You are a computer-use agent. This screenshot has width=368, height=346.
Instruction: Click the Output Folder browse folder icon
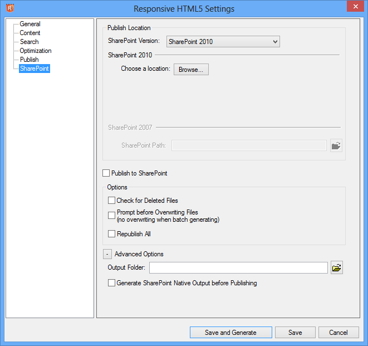tap(336, 268)
